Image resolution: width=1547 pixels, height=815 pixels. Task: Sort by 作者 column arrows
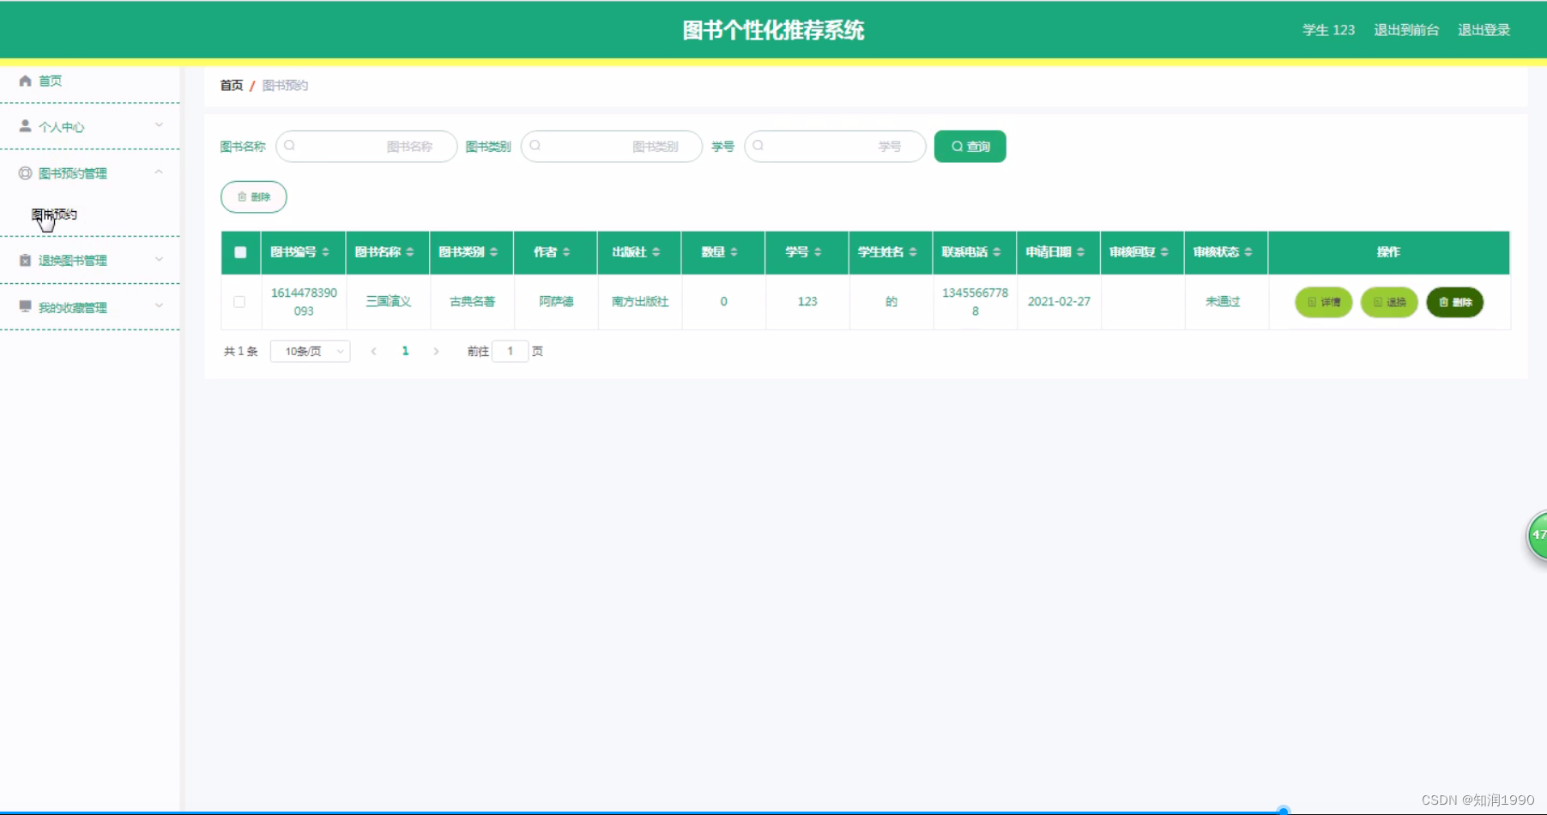[x=566, y=252]
